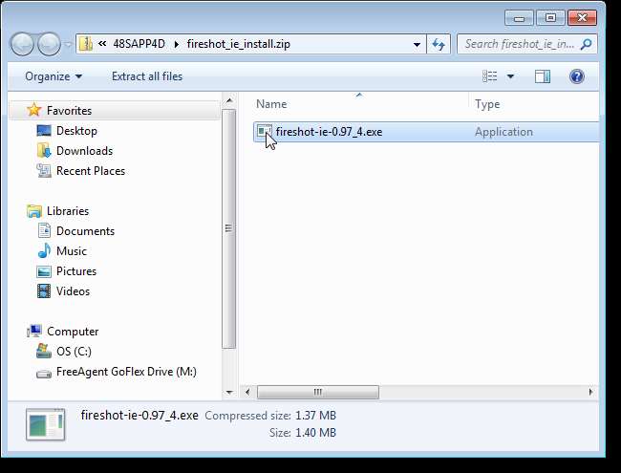The image size is (621, 473).
Task: Open Downloads under Favorites
Action: coord(84,151)
